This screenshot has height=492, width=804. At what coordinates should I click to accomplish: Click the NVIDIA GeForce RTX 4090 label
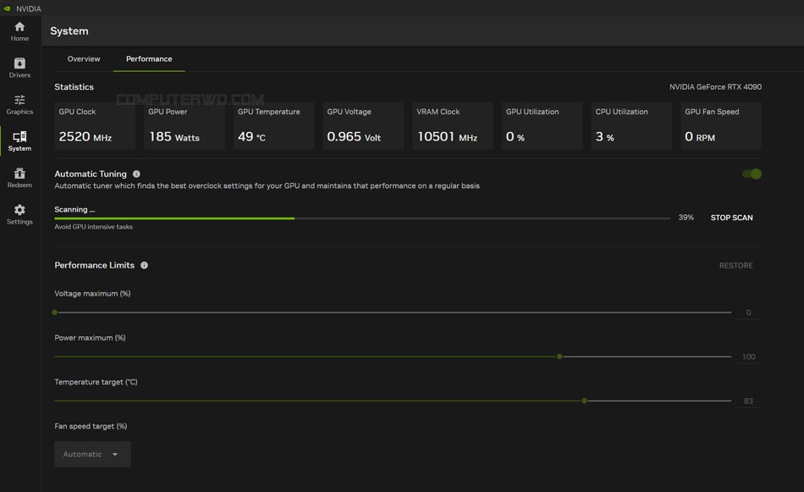pyautogui.click(x=715, y=87)
